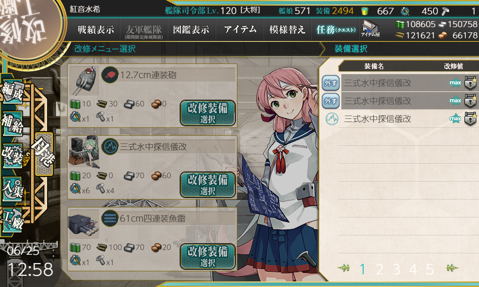Toggle lock icon on third sonar row

pos(471,118)
